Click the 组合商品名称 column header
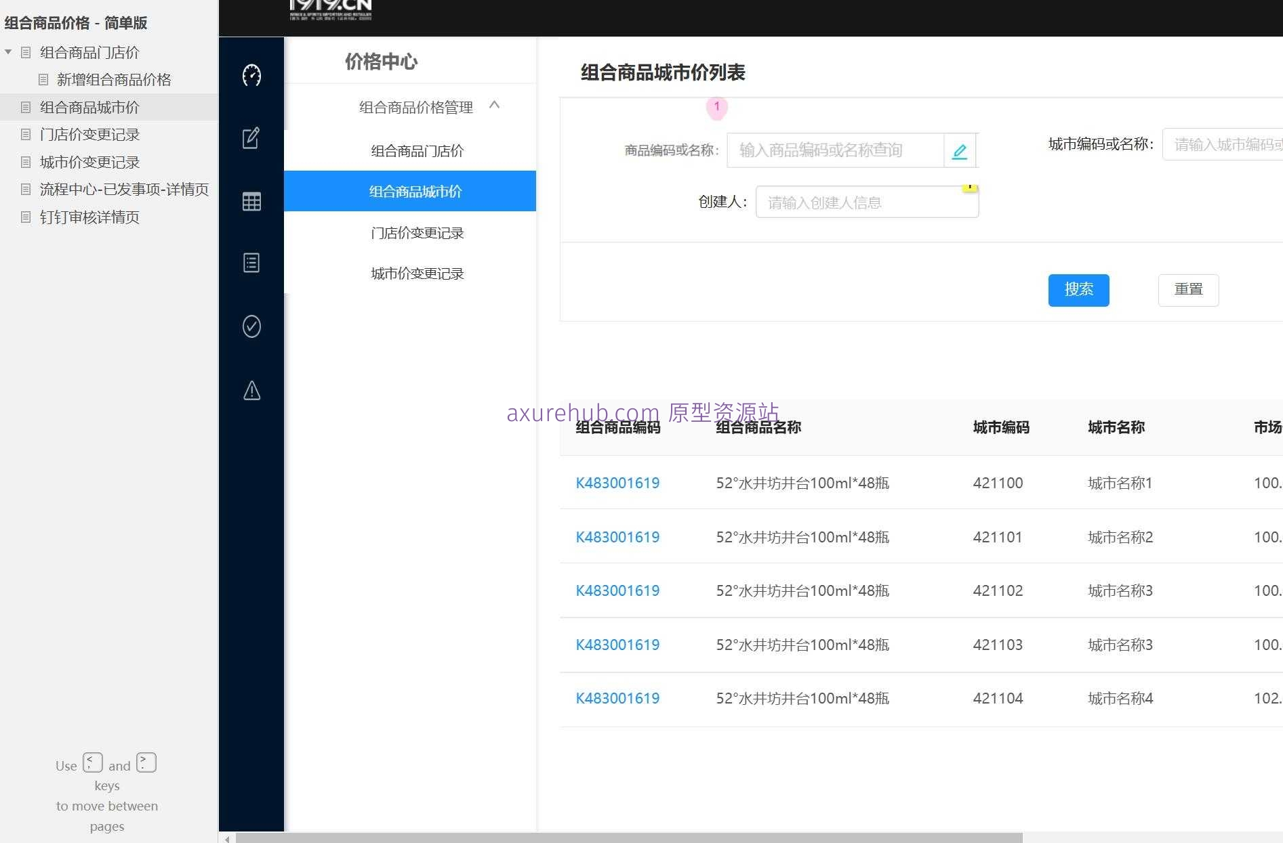The height and width of the screenshot is (843, 1283). point(758,427)
